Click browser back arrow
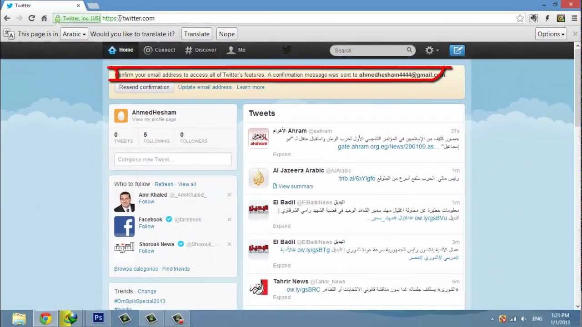Screen dimensions: 582x327 click(7, 18)
